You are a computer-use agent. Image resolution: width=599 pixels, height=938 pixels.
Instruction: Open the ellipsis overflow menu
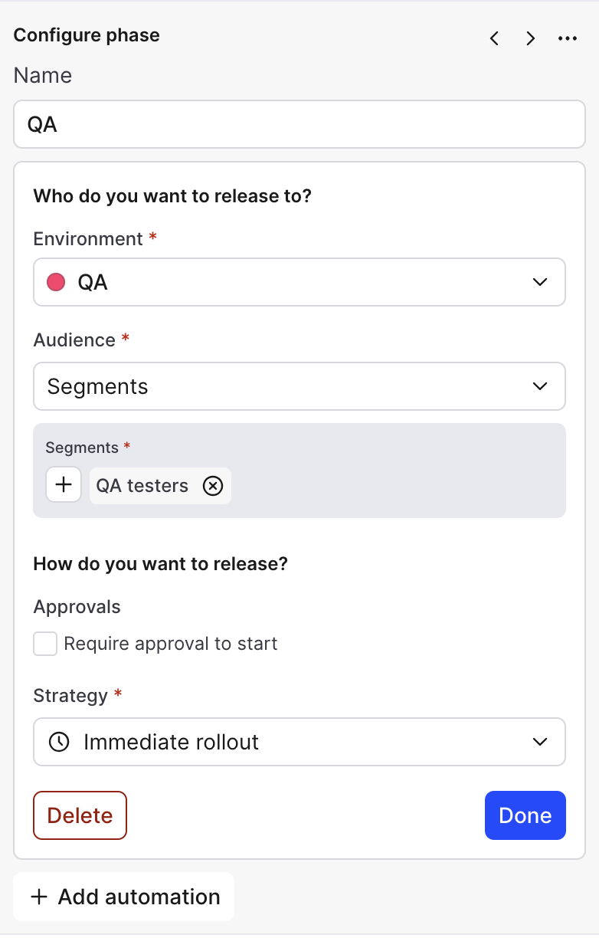pyautogui.click(x=568, y=38)
